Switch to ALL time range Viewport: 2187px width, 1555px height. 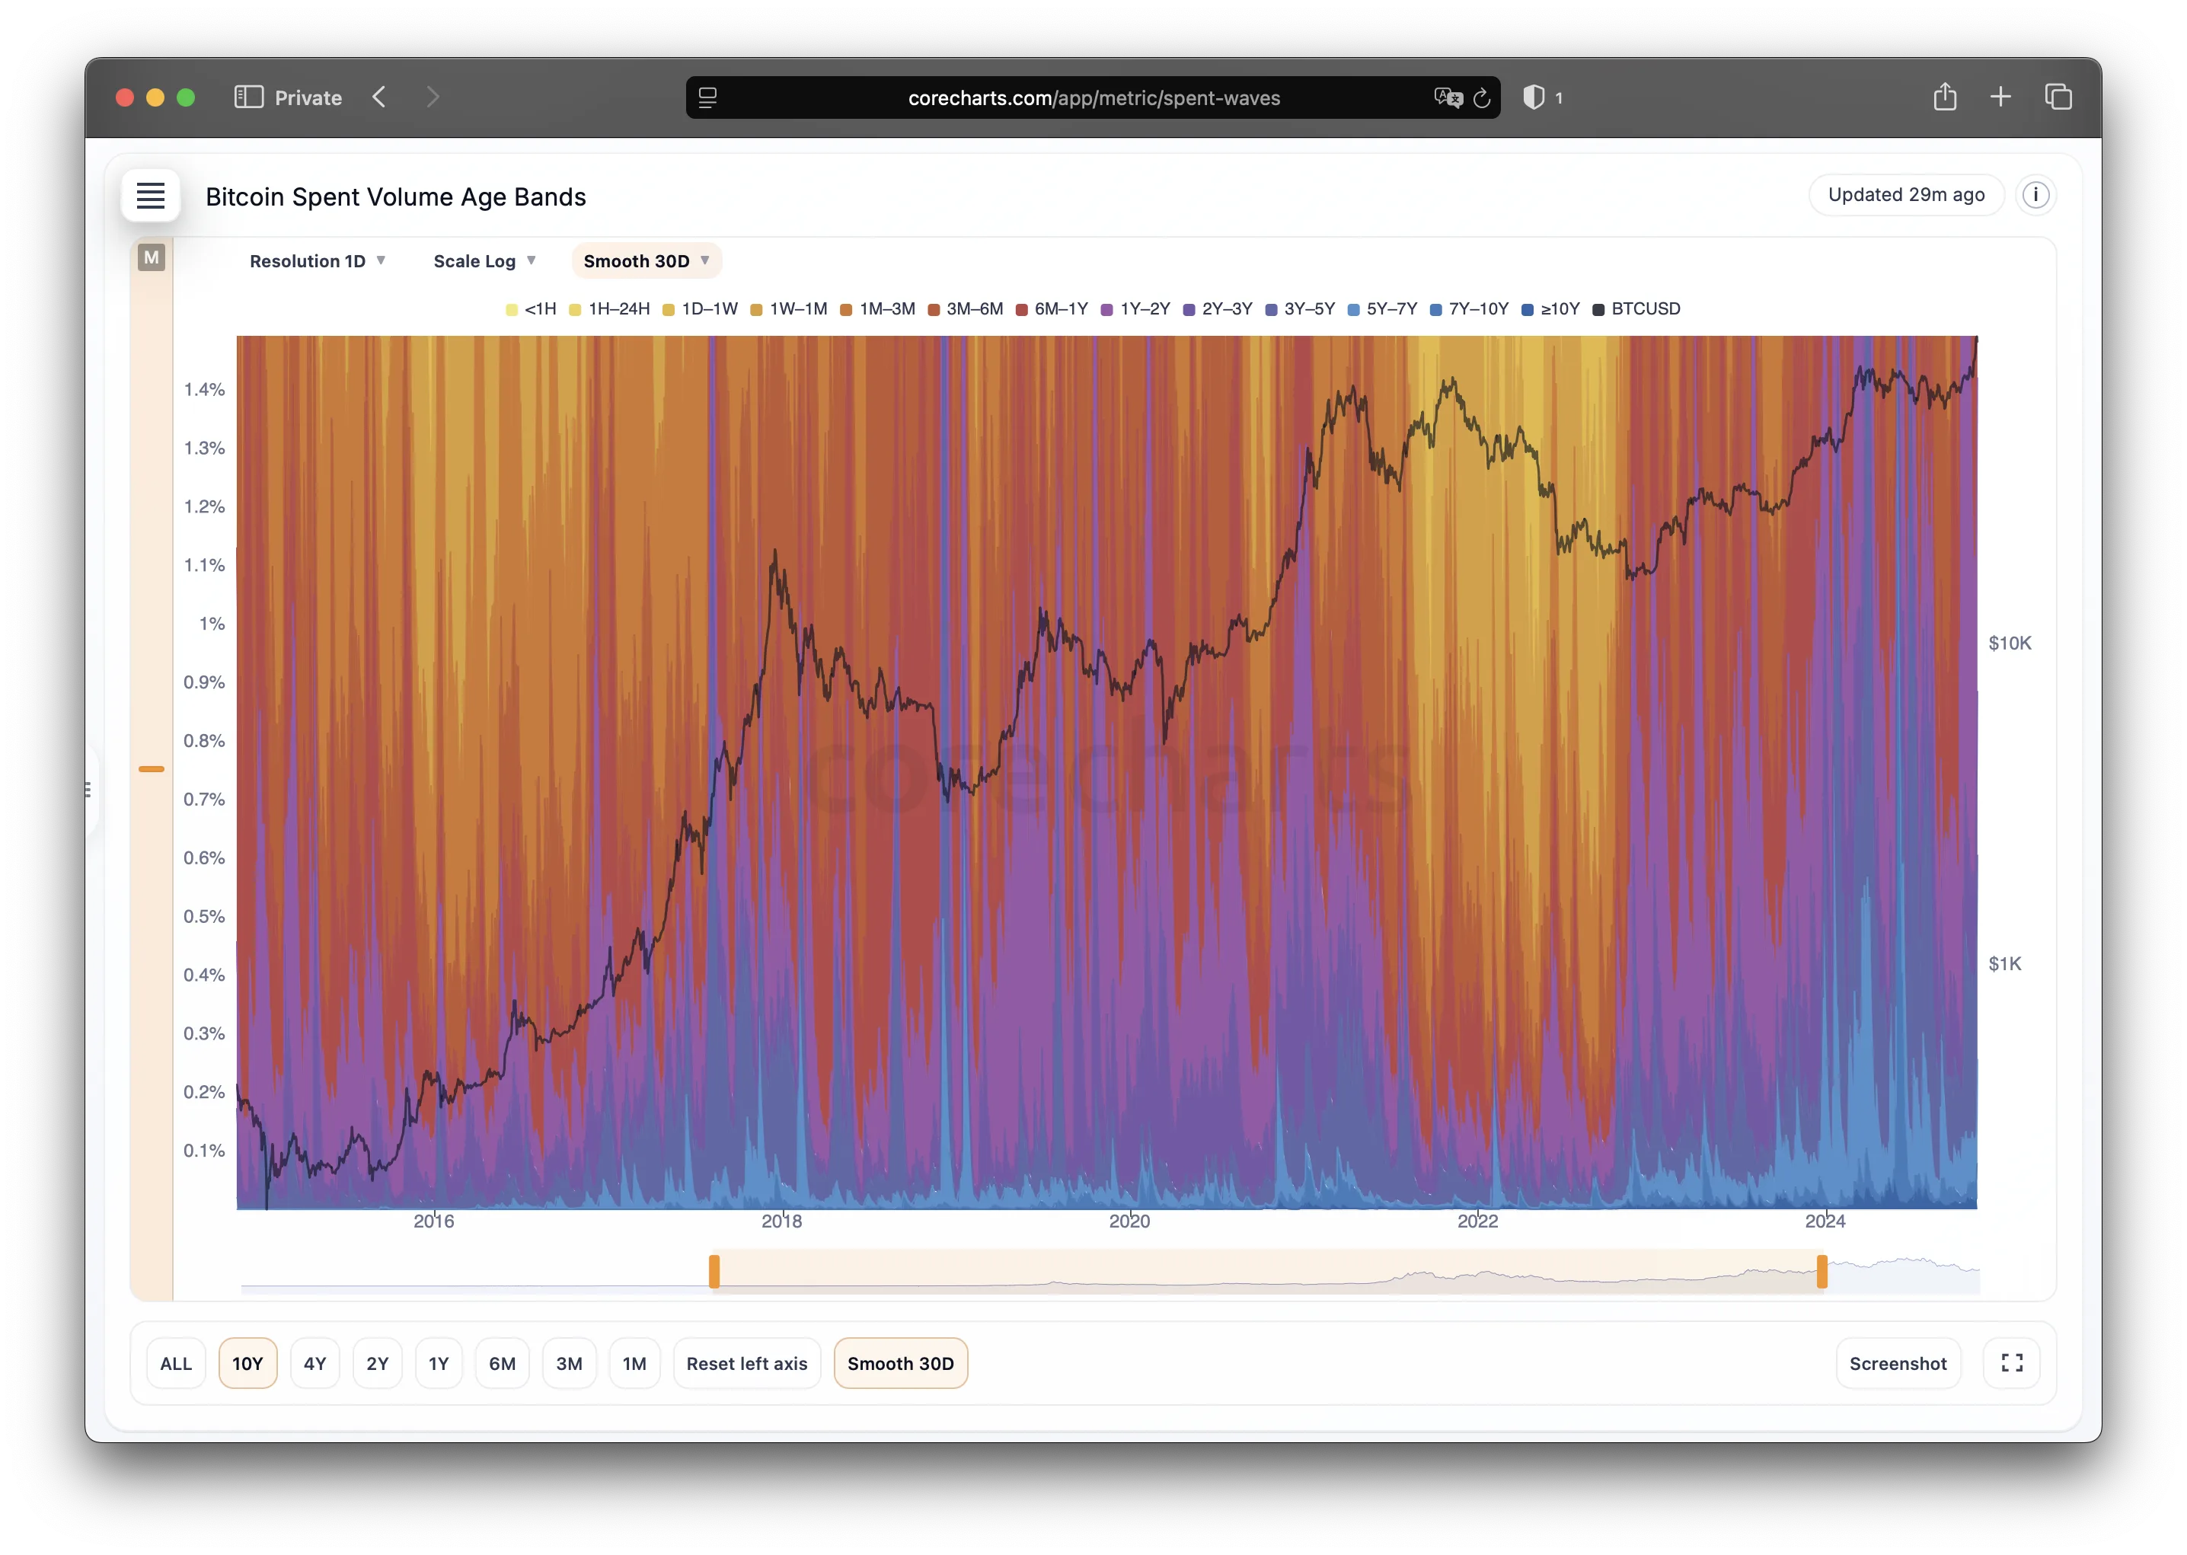pos(176,1364)
